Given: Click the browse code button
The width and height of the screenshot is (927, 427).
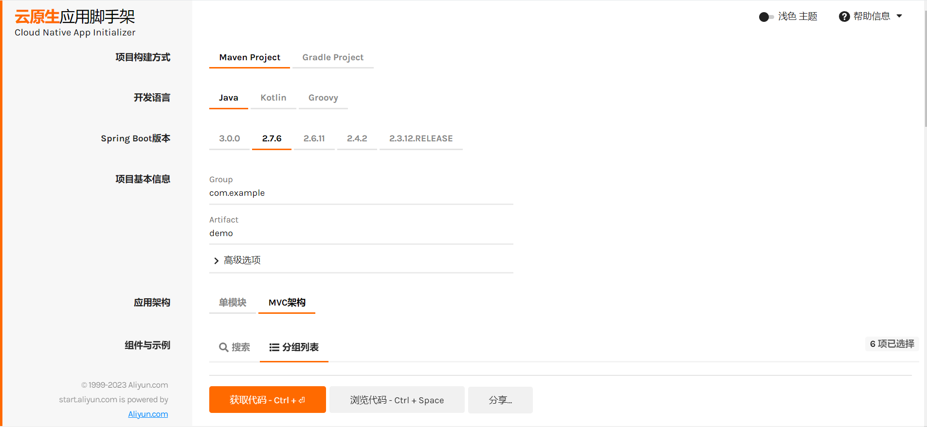Looking at the screenshot, I should pyautogui.click(x=397, y=400).
